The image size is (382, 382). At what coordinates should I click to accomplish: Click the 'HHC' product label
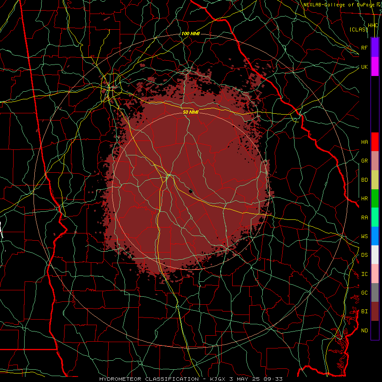click(x=373, y=25)
